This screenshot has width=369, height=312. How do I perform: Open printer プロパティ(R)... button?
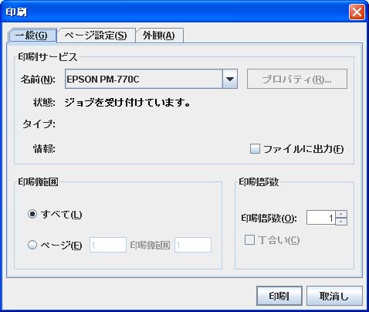coord(297,79)
